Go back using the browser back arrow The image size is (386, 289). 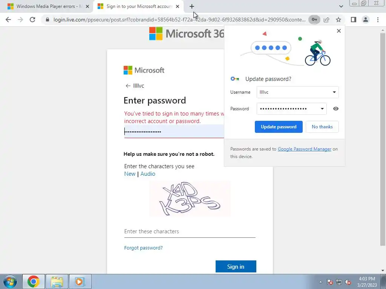(x=8, y=20)
